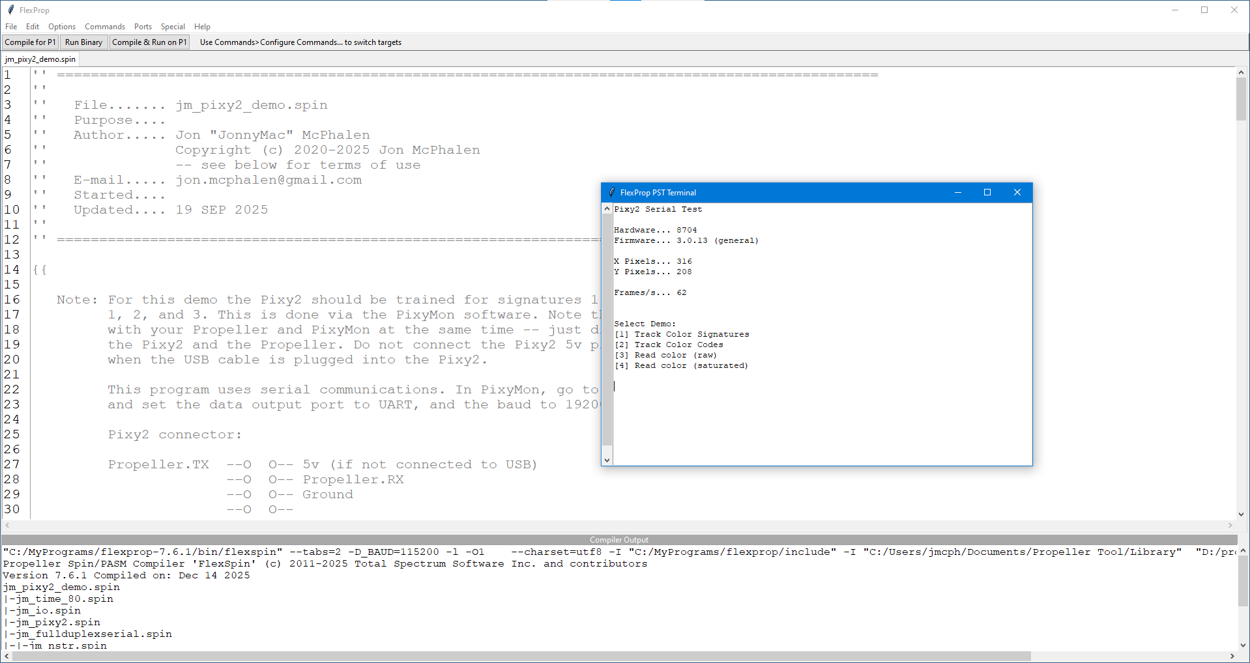Viewport: 1250px width, 663px height.
Task: Open the Special menu
Action: tap(173, 27)
